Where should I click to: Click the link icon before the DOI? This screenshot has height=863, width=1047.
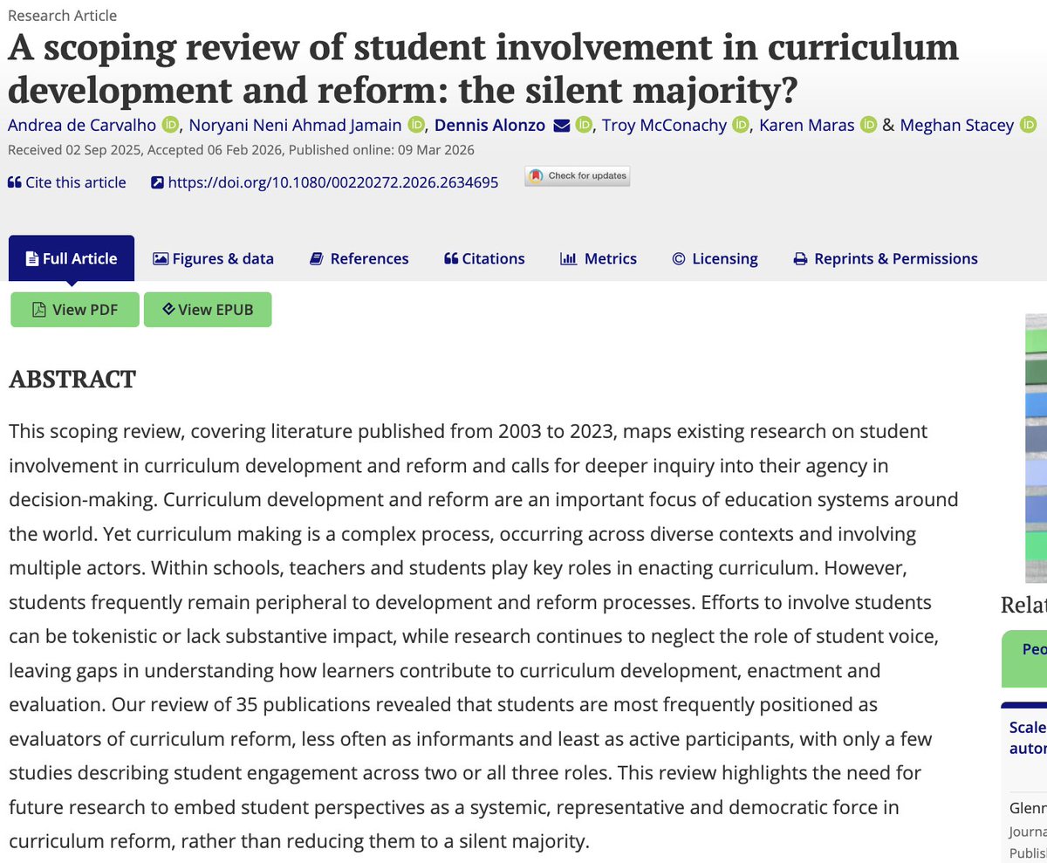pos(157,182)
